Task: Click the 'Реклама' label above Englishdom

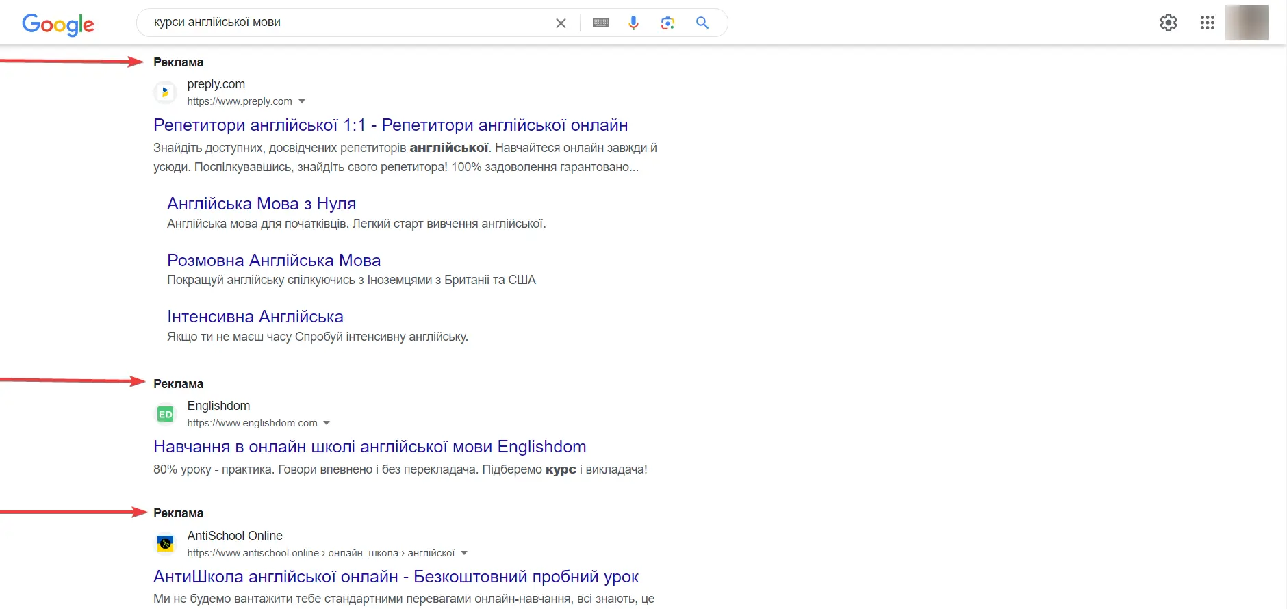Action: point(178,384)
